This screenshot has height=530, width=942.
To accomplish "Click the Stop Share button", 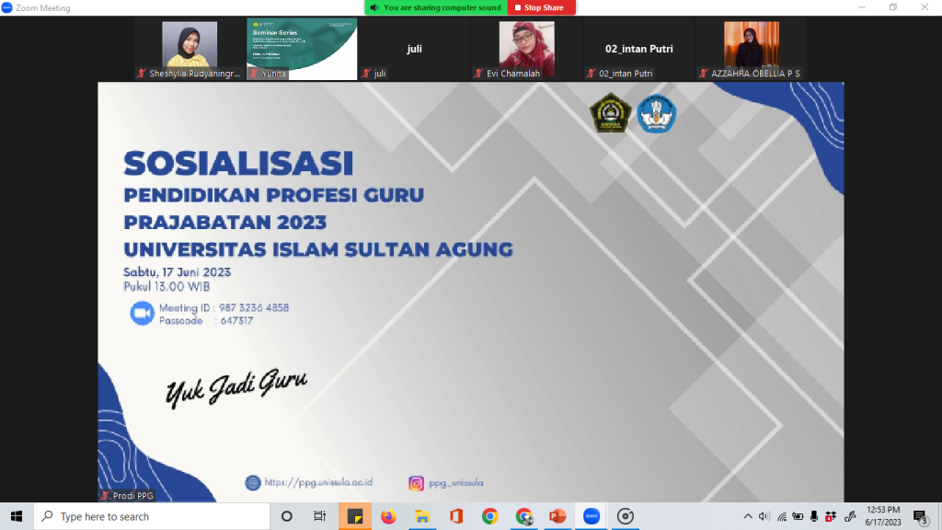I will click(x=542, y=7).
